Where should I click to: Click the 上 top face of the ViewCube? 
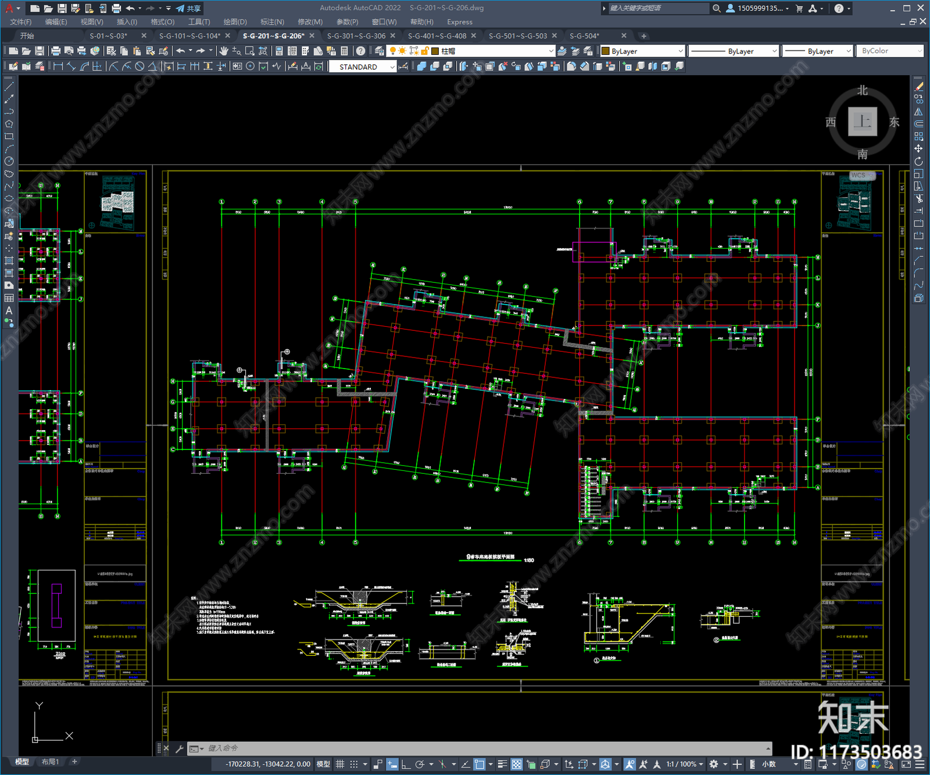(863, 122)
